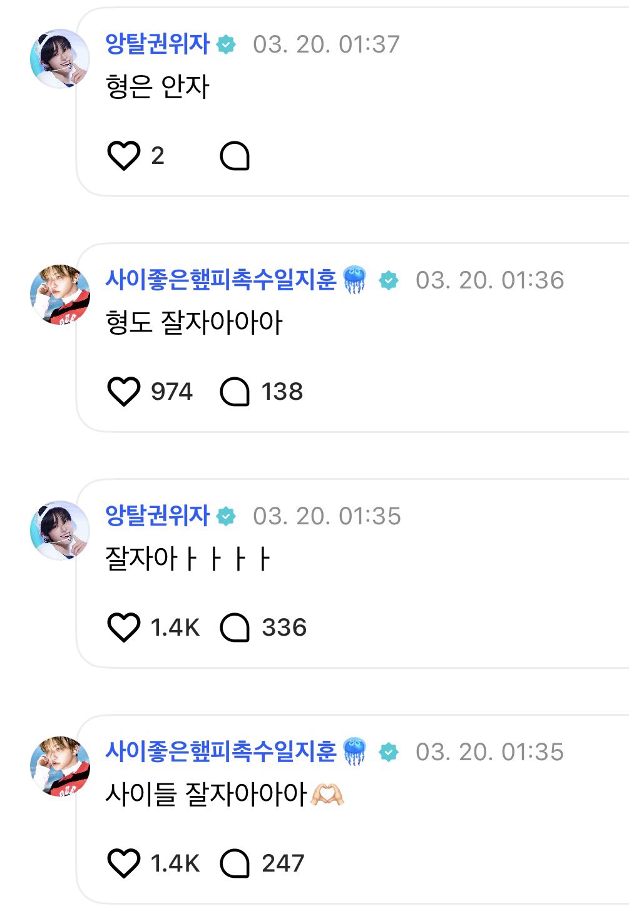Image resolution: width=629 pixels, height=911 pixels.
Task: Open 사이좋은햎피촉수일지훈 avatar on 01:36 post
Action: 60,294
